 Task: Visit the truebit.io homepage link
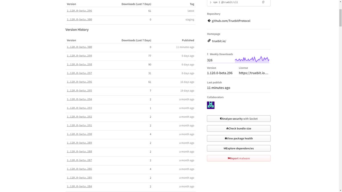tap(219, 41)
